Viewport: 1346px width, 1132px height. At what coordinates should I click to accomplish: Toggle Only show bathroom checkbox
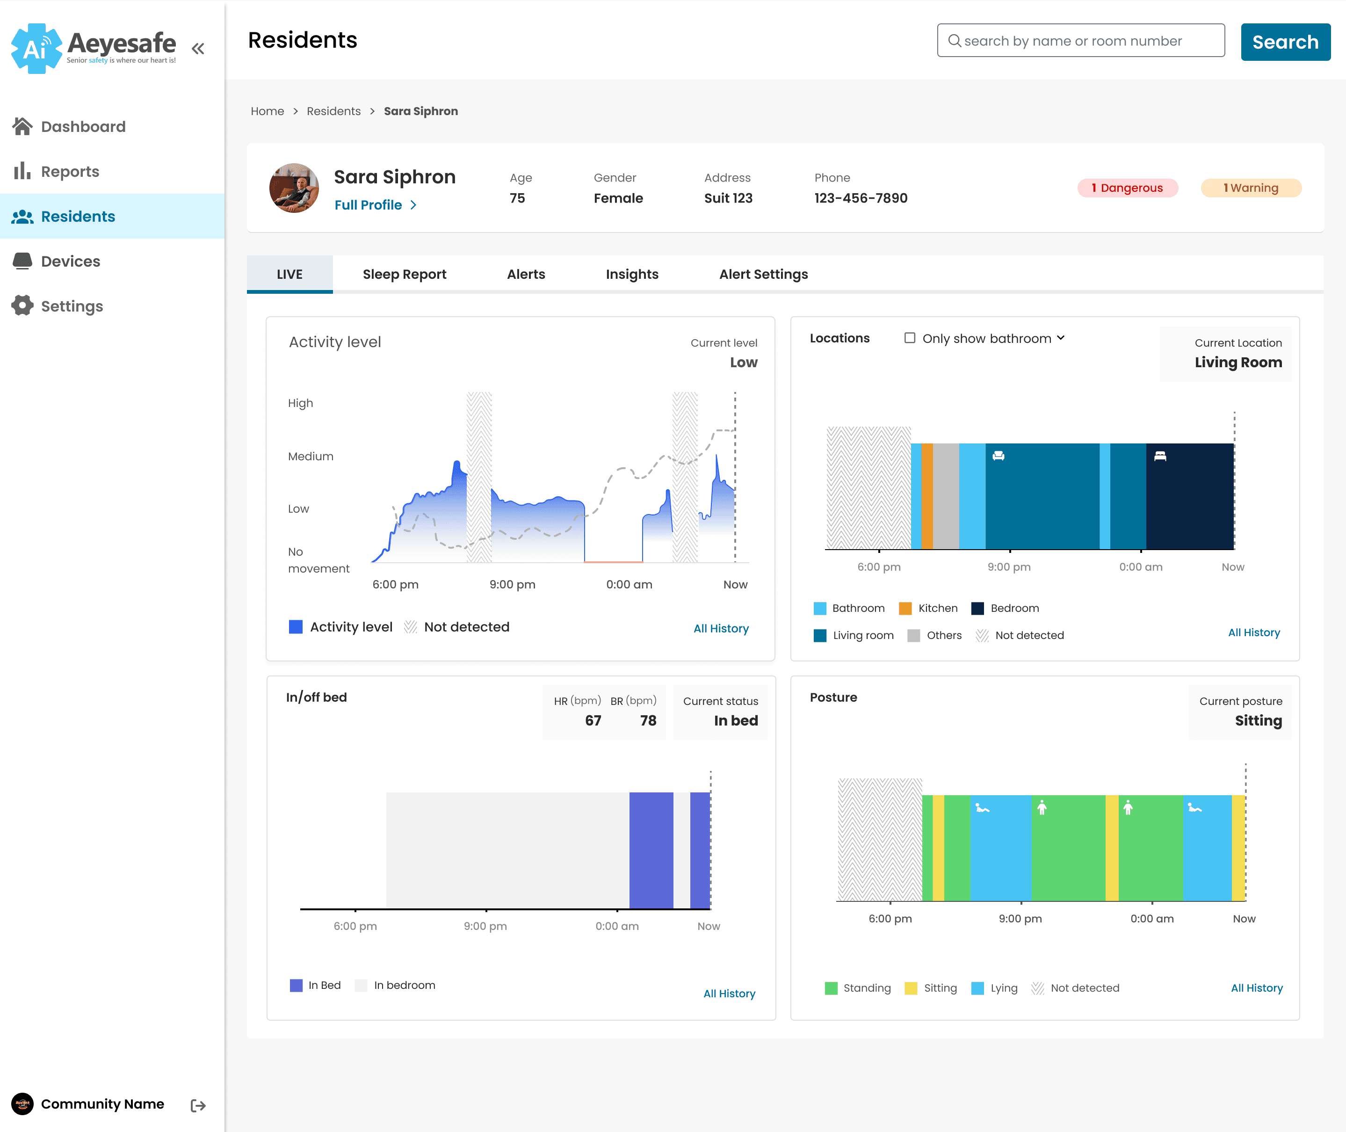point(910,338)
